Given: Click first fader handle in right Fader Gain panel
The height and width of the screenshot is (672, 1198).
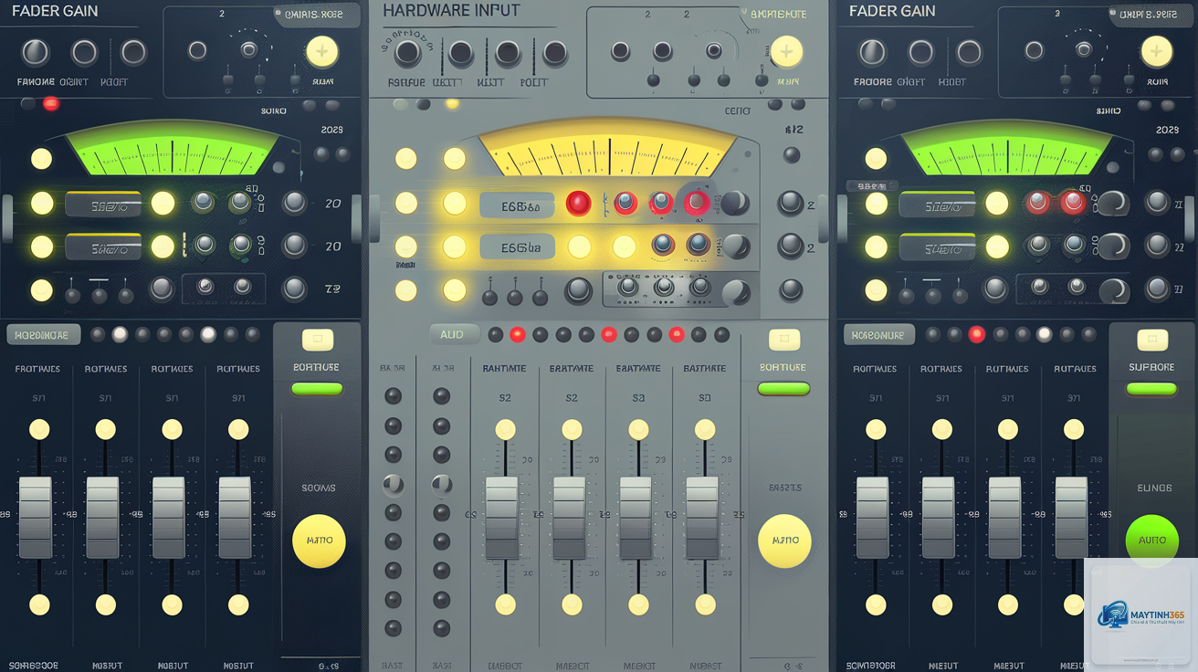Looking at the screenshot, I should coord(871,518).
